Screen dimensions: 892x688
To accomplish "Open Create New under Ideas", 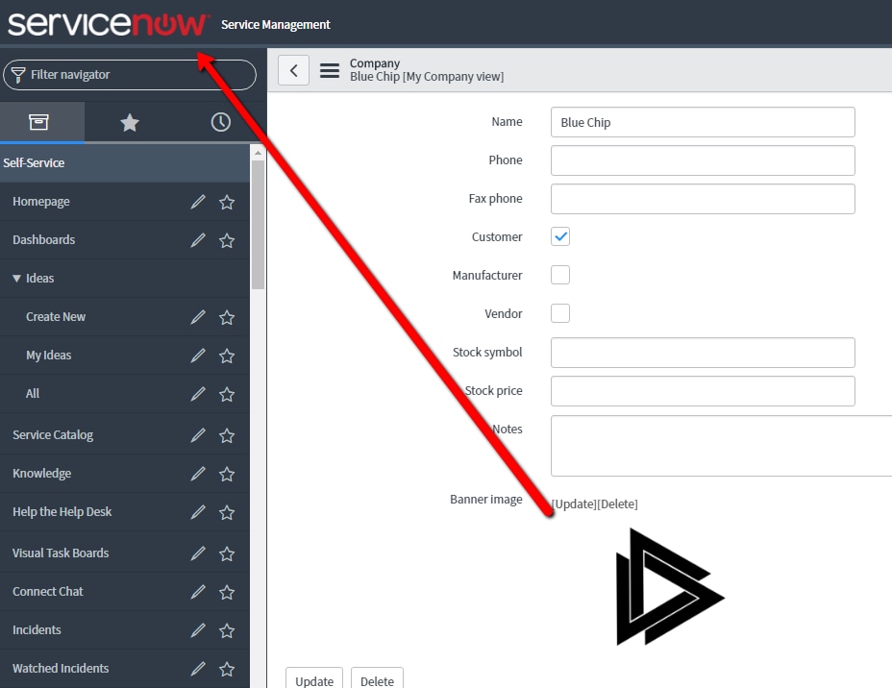I will [56, 317].
